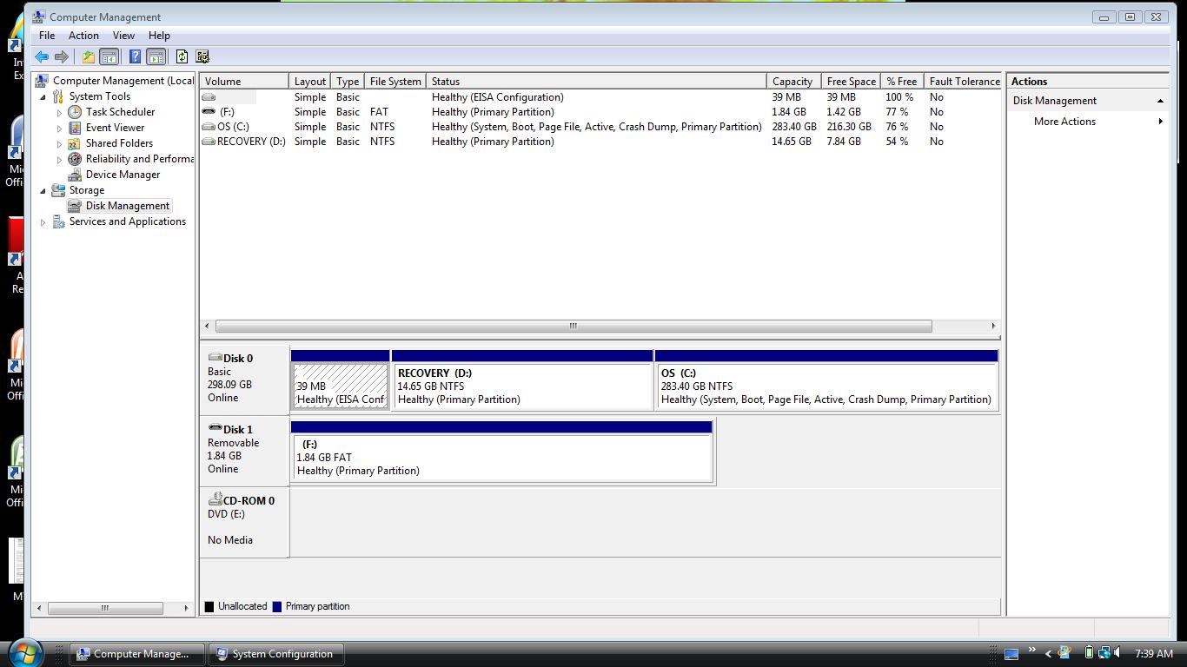Click the network tray icon

[x=1103, y=653]
